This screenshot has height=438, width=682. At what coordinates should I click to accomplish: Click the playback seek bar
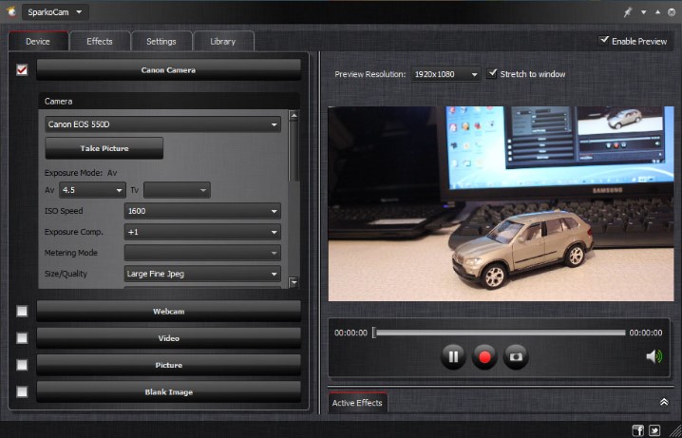click(x=501, y=333)
